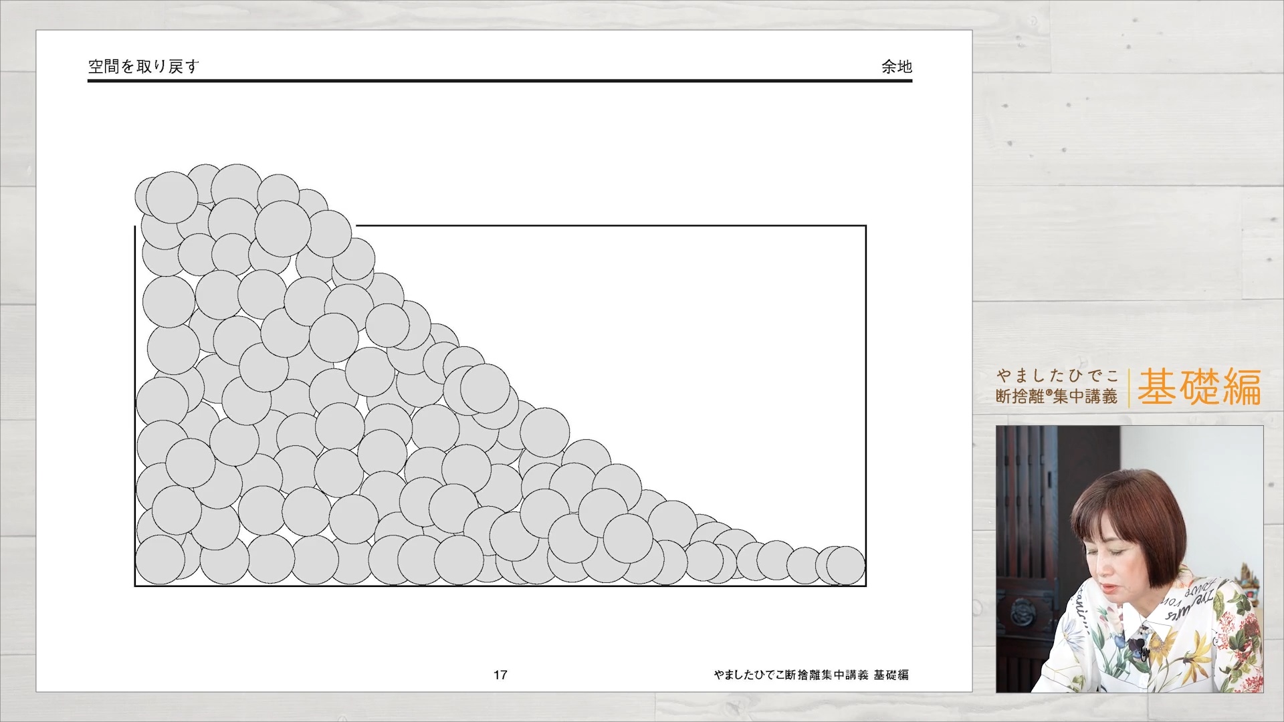Click the やましたひでこ name above 断捨離
This screenshot has height=722, width=1284.
(1057, 376)
